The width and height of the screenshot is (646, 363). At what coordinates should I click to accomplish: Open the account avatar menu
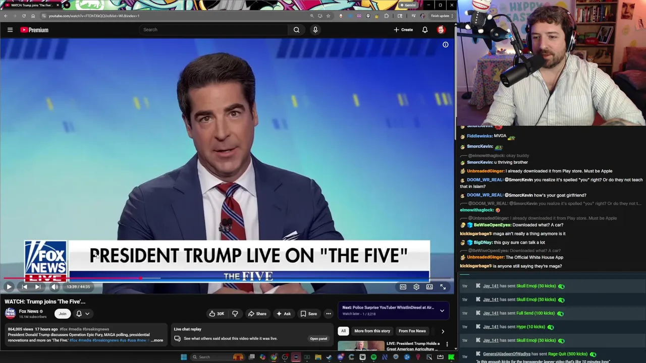pos(441,30)
